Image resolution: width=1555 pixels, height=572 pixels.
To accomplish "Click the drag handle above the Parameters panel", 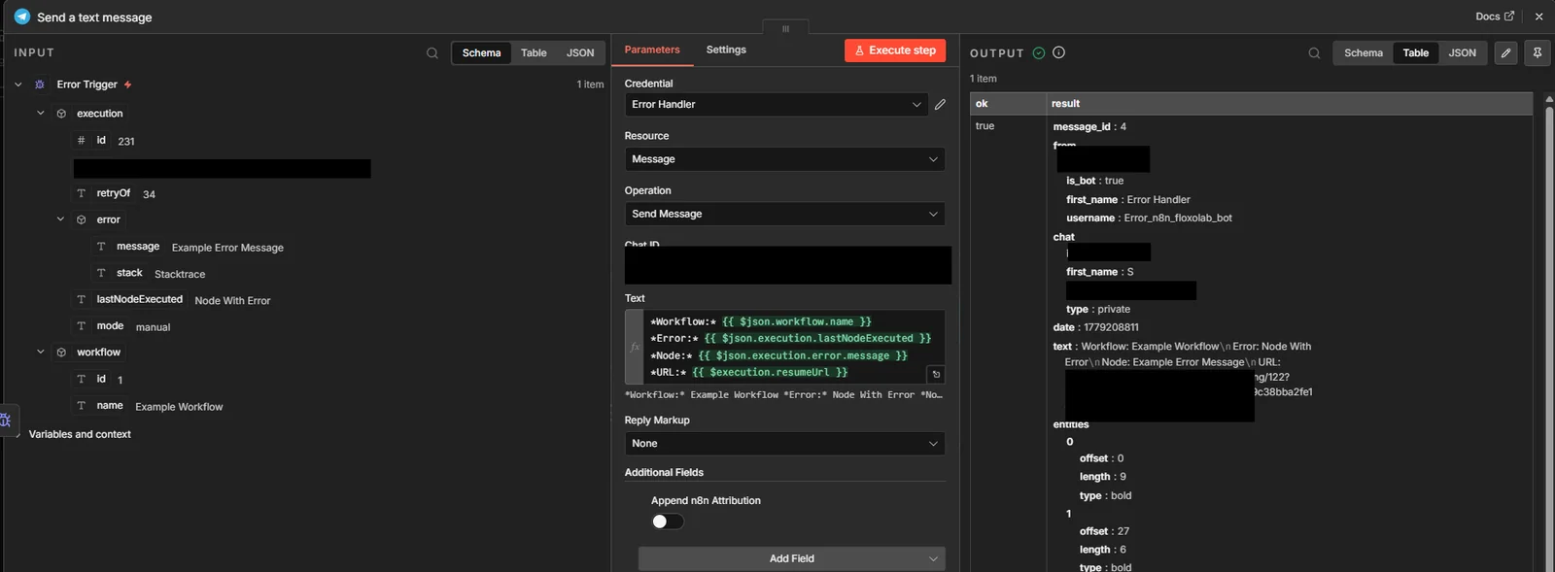I will [x=785, y=28].
